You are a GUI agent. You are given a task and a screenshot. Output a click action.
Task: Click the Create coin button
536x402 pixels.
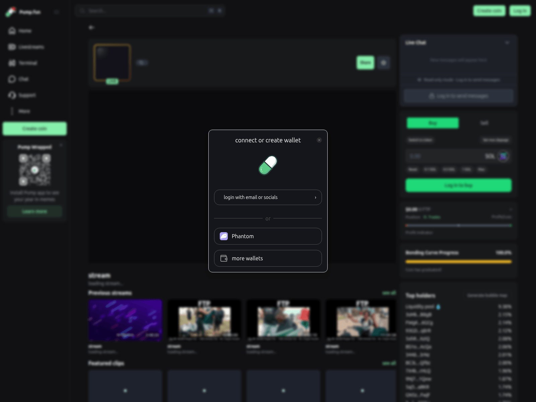tap(489, 11)
